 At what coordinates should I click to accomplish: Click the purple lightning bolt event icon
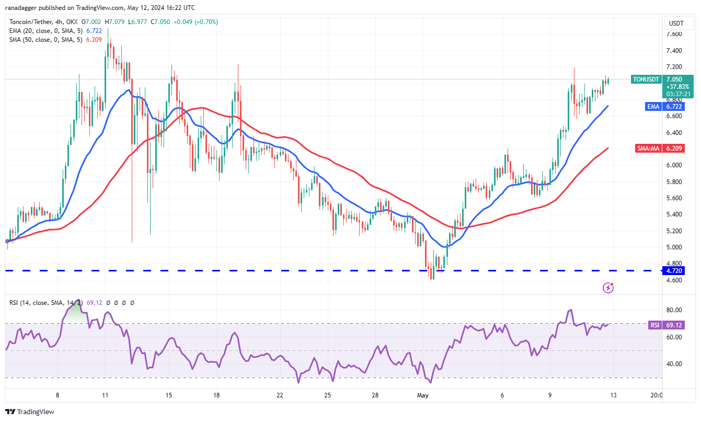tap(608, 287)
